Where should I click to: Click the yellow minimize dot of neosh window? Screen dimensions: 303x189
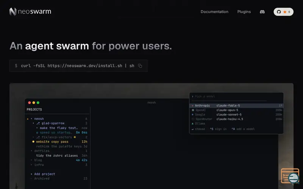pyautogui.click(x=34, y=103)
